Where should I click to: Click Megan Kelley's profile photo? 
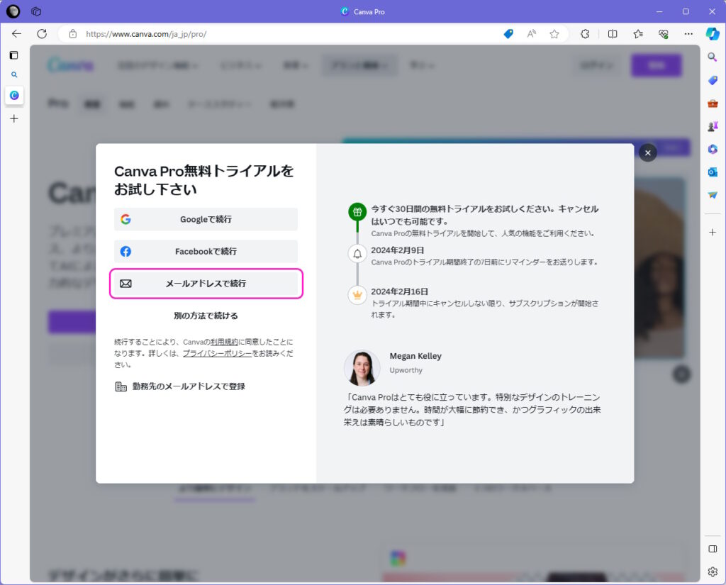(362, 368)
